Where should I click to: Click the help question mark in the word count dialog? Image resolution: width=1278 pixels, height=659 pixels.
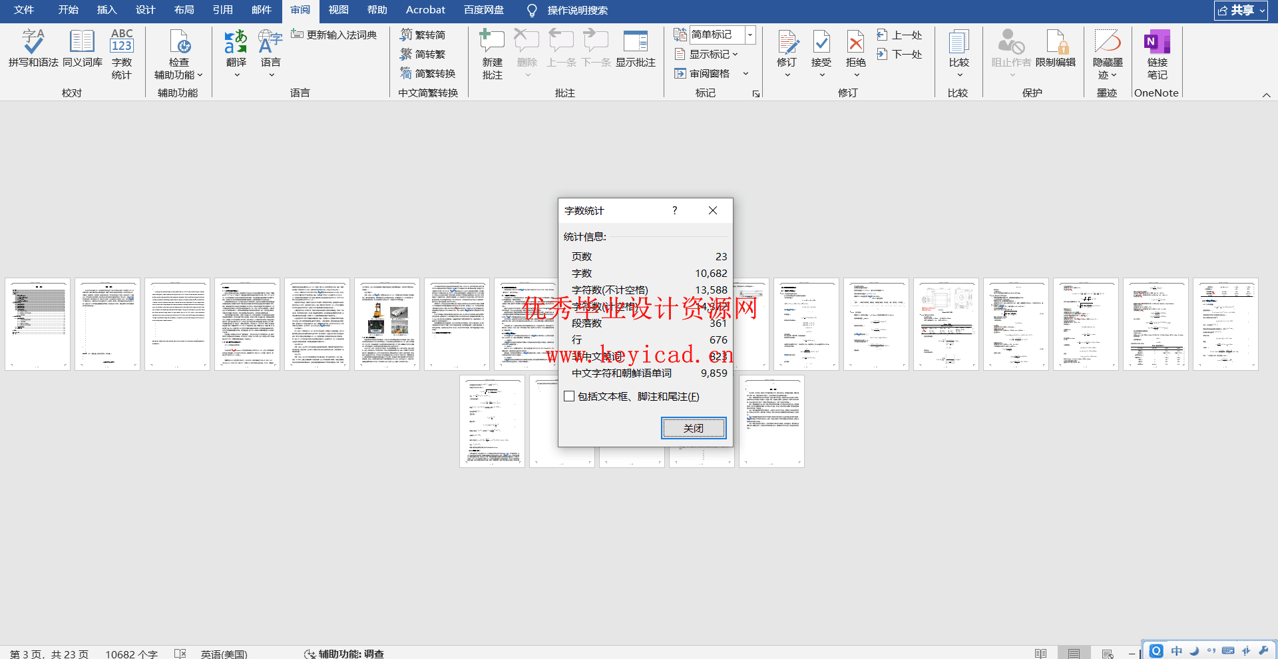(675, 210)
